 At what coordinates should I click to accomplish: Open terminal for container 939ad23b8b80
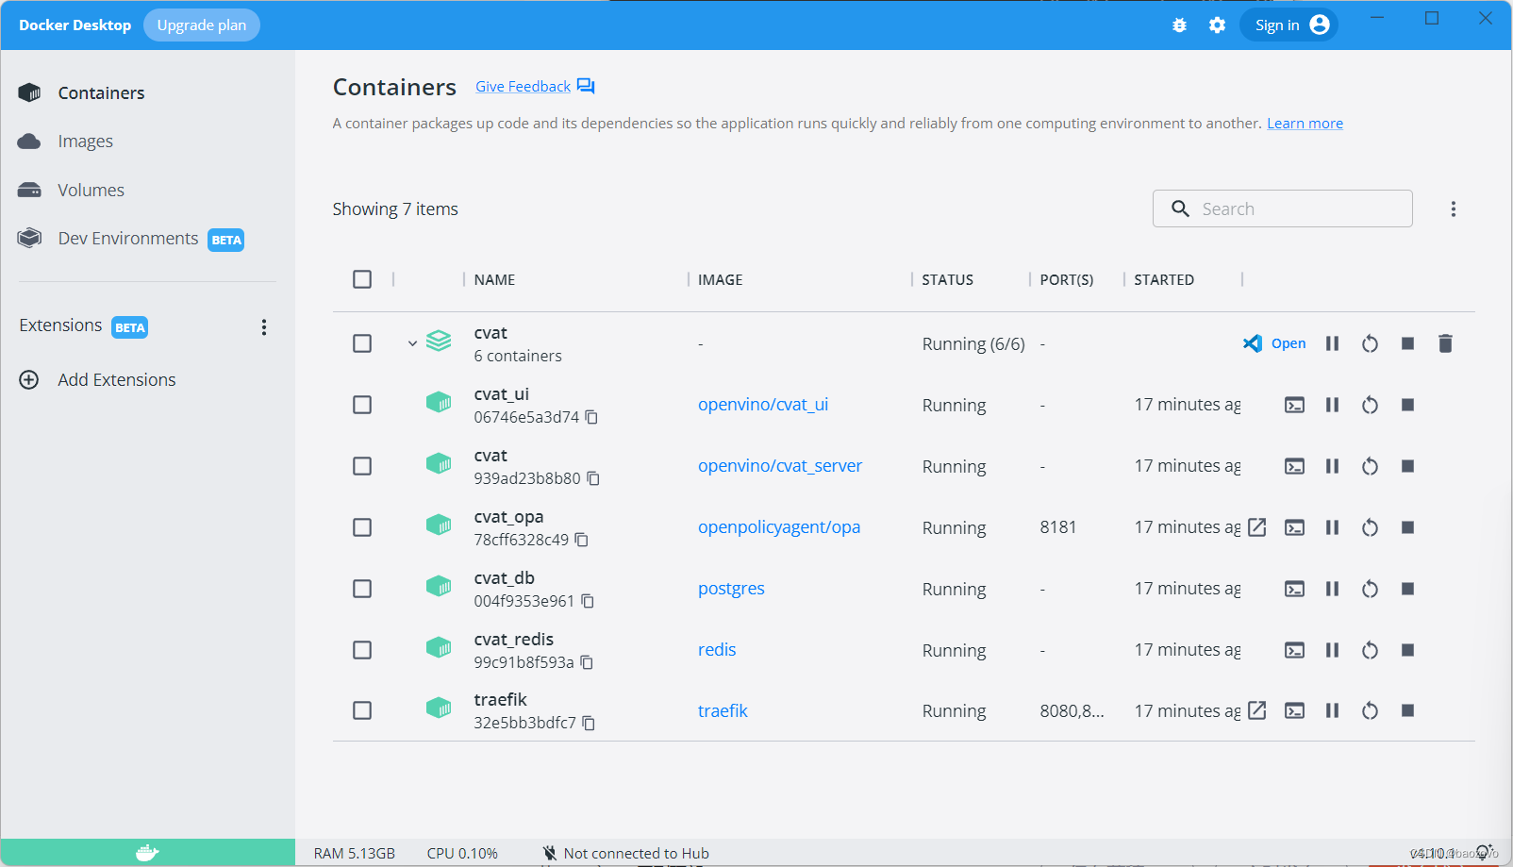[1294, 466]
